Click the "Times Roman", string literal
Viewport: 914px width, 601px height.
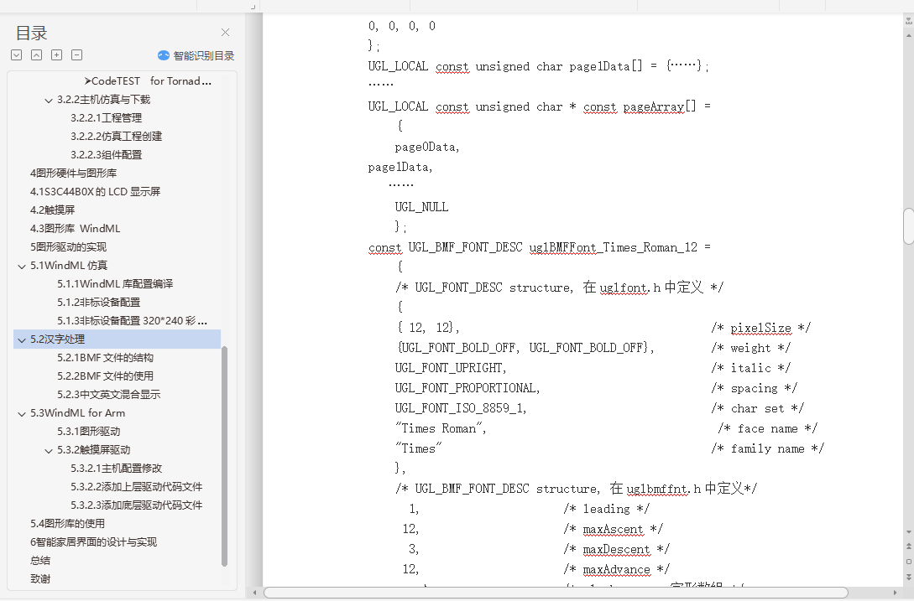(x=441, y=428)
